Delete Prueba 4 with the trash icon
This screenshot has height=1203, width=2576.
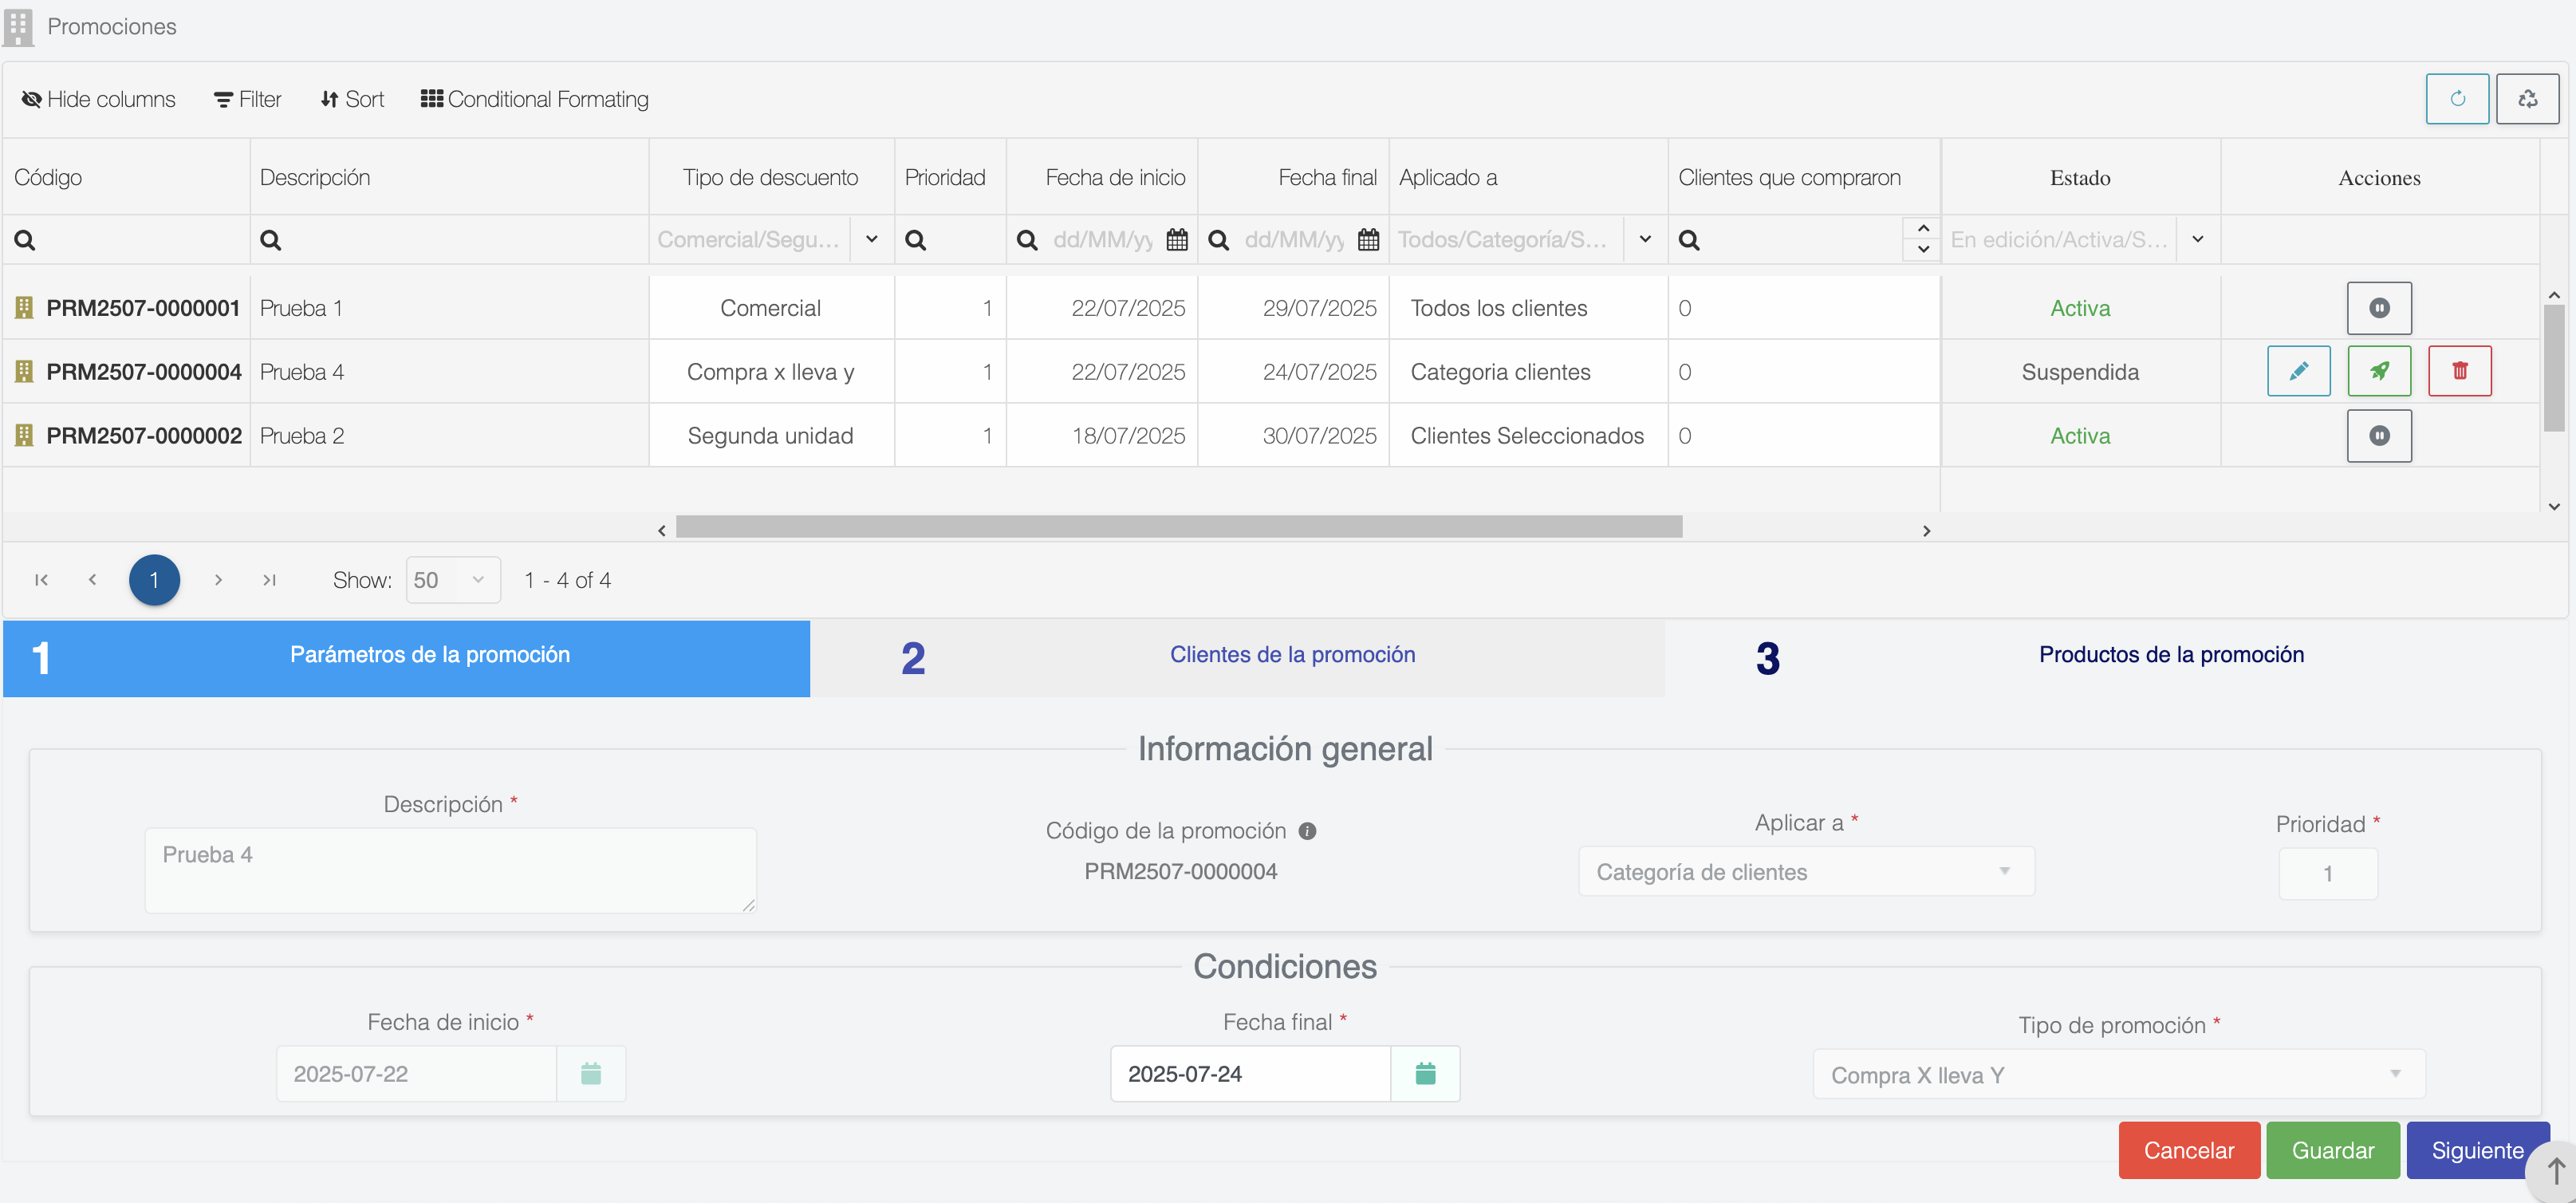click(2460, 371)
